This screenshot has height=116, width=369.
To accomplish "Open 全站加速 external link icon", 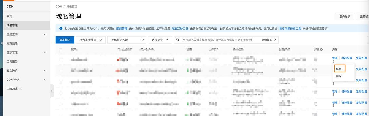I will (21, 89).
